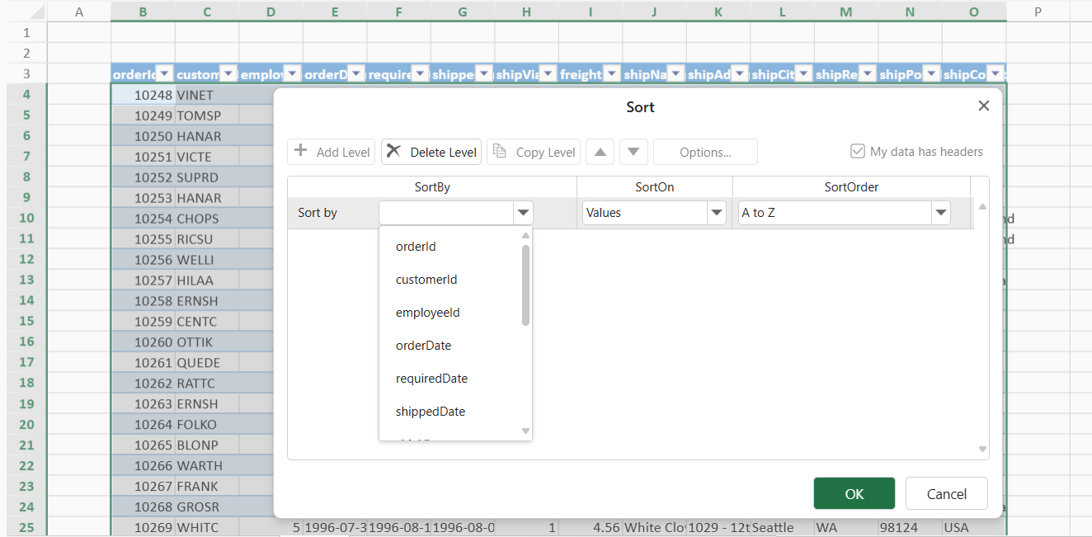Confirm sorting with the OK button

coord(854,493)
